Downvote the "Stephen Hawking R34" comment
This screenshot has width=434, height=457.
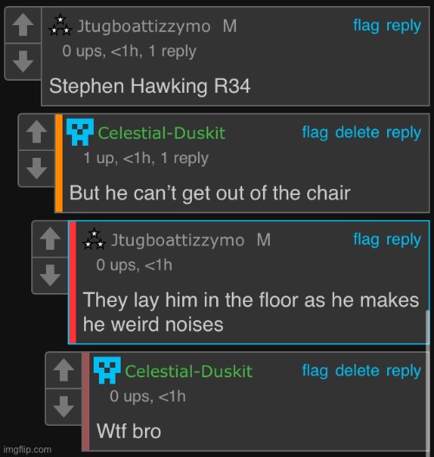point(23,62)
